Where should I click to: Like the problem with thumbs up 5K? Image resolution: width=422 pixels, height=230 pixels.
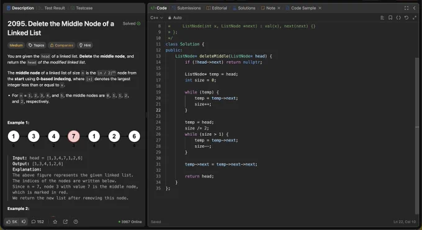pos(12,222)
